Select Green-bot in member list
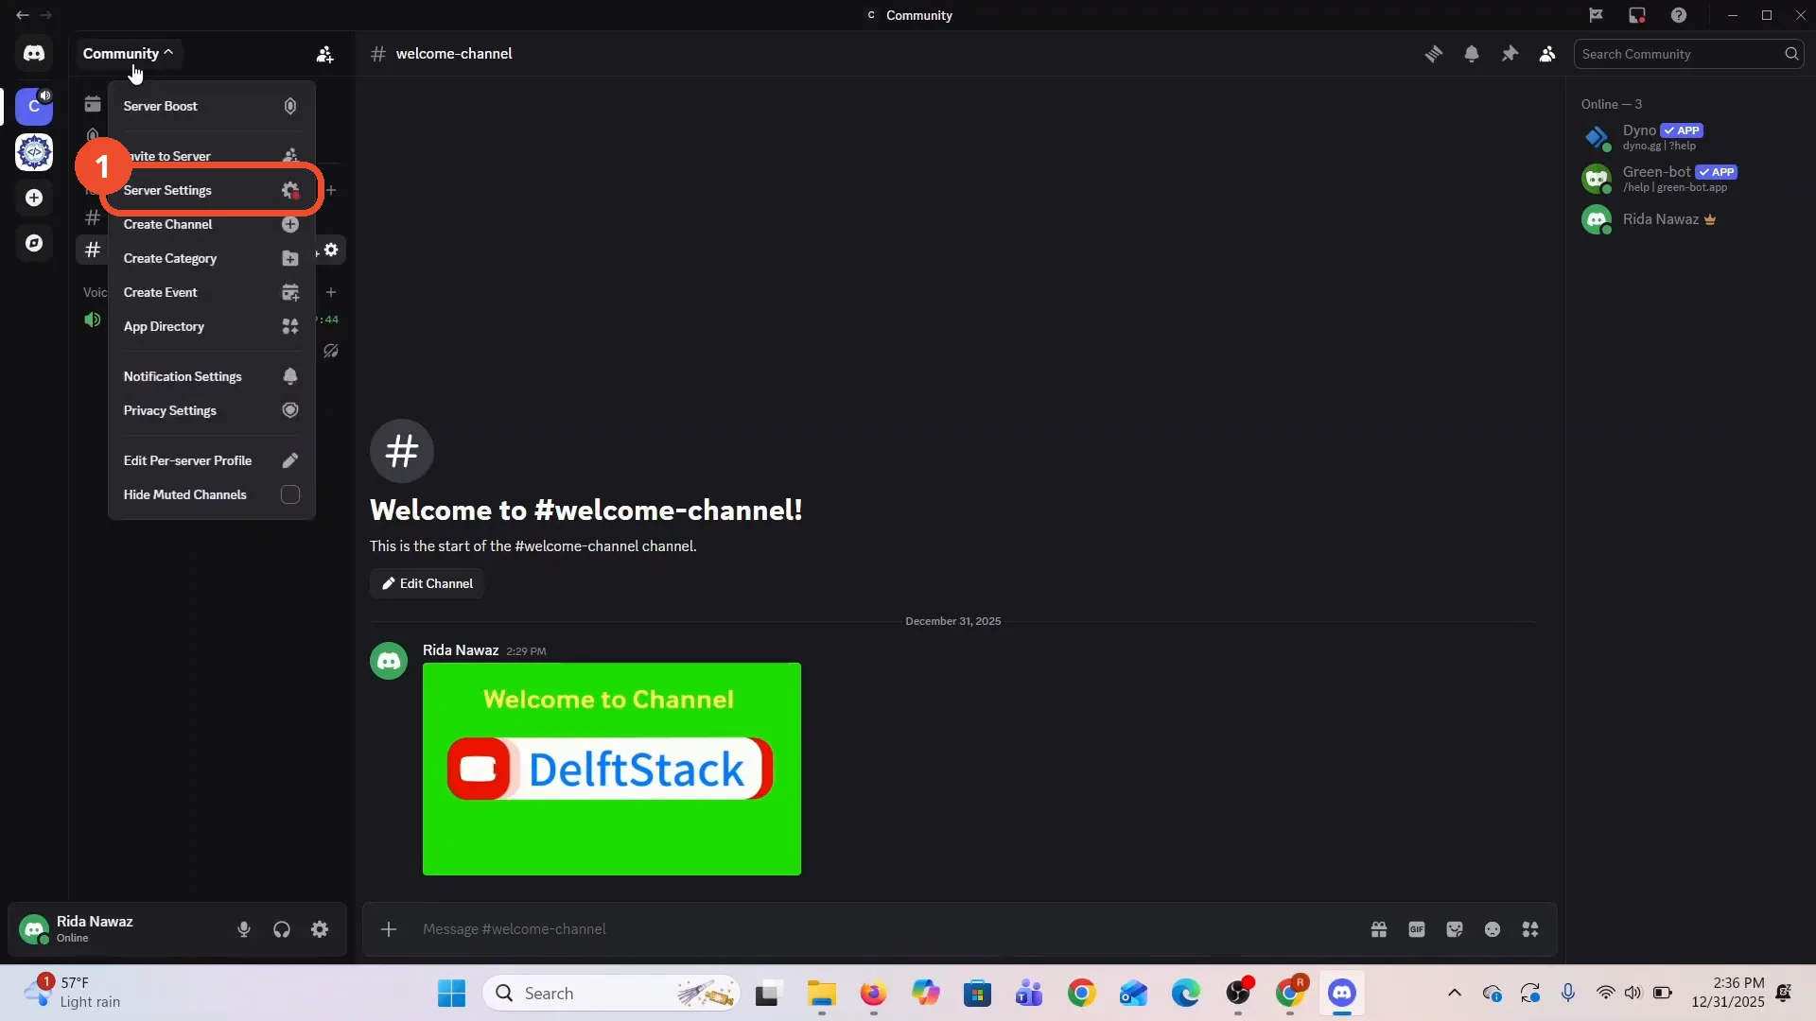 (1685, 179)
